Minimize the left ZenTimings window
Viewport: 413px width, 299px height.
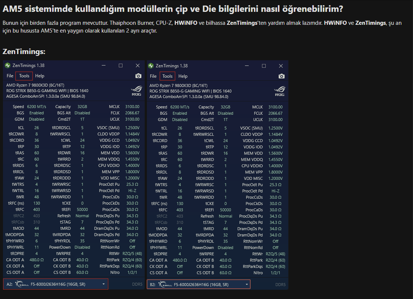(104, 65)
